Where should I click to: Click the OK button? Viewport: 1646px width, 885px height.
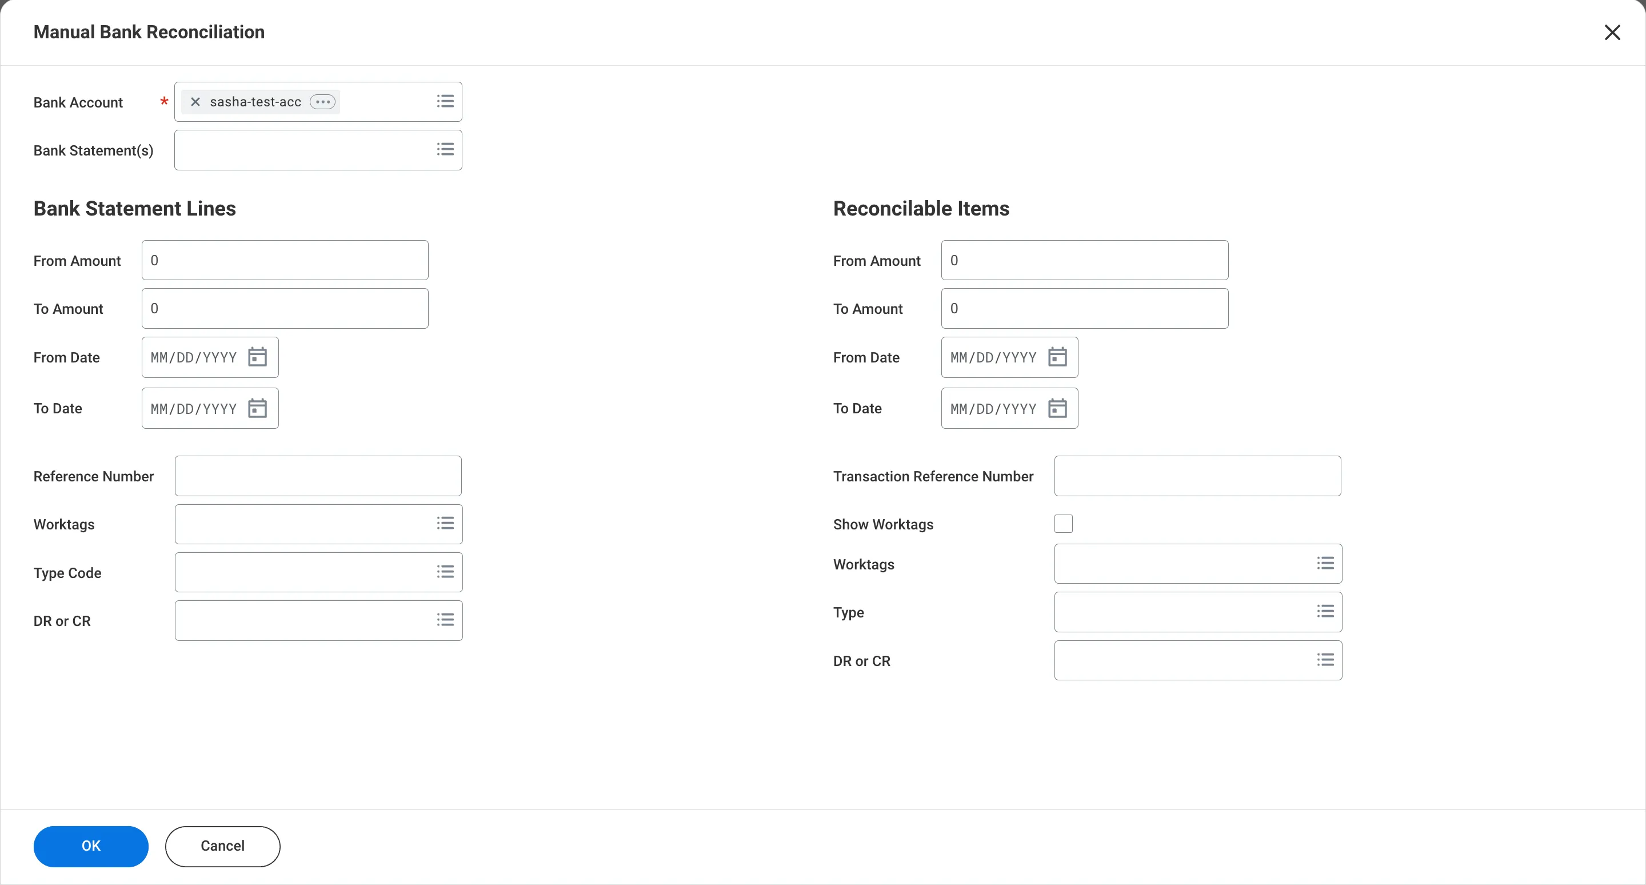pos(91,847)
